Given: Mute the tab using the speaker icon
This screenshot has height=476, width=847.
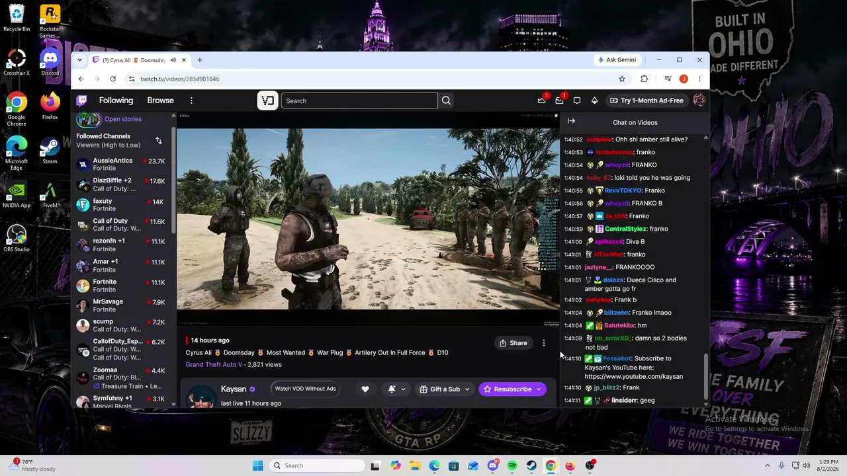Looking at the screenshot, I should [x=173, y=60].
